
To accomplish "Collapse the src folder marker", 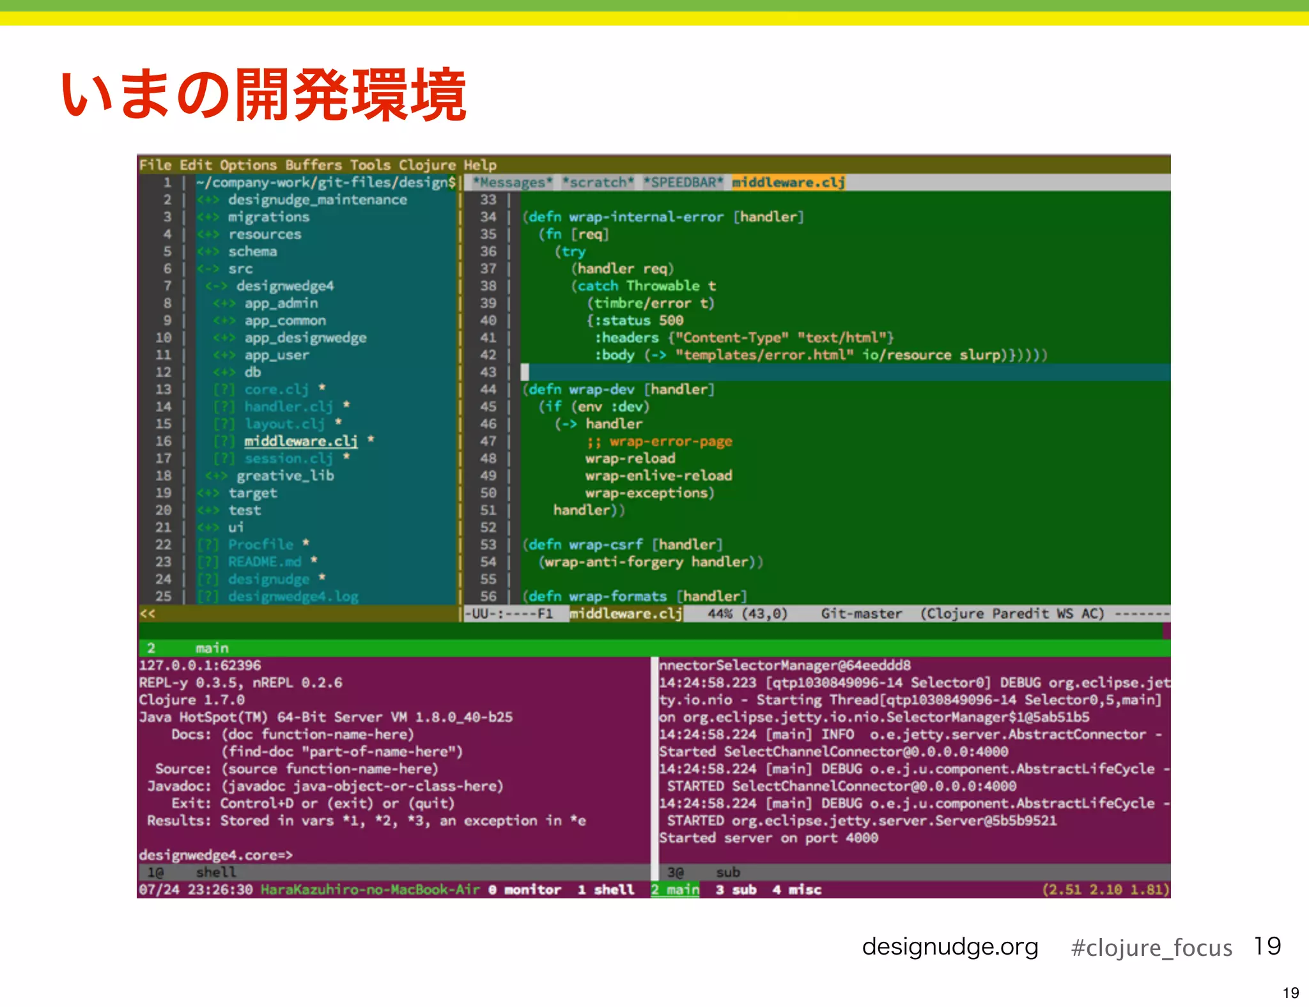I will coord(208,268).
